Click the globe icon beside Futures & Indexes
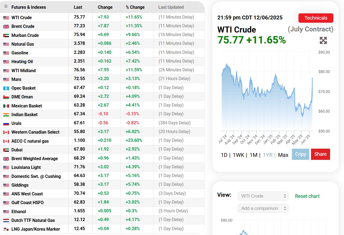Screen dimensions: 344x235 coord(6,6)
